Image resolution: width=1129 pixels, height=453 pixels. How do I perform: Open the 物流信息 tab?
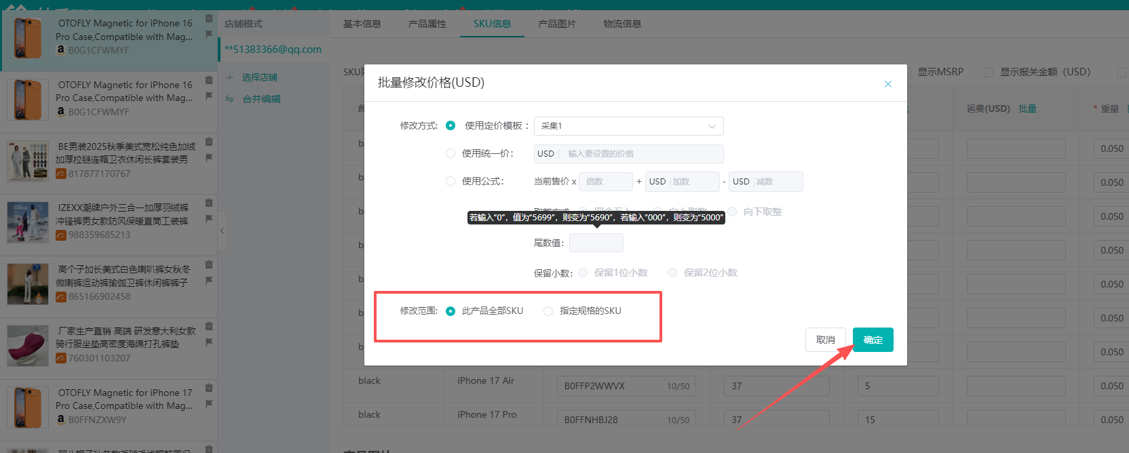click(x=621, y=24)
